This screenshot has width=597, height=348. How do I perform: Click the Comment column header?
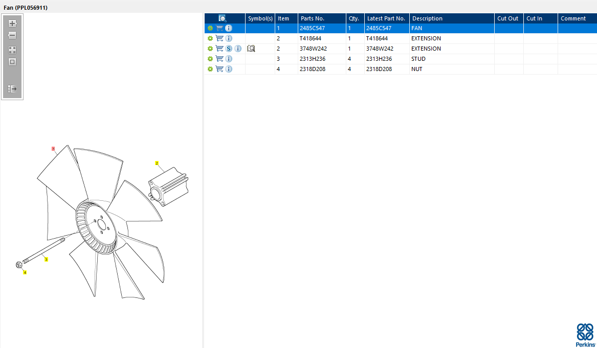point(577,18)
